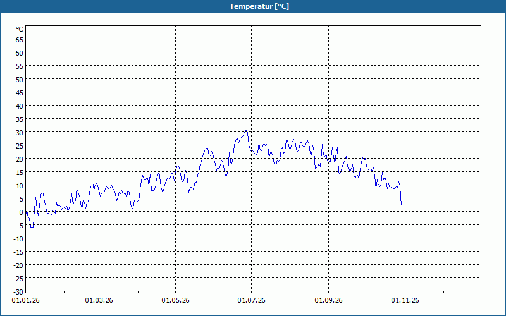Screen dimensions: 506x316
Task: Select the -10 value on temperature axis
Action: coord(18,240)
